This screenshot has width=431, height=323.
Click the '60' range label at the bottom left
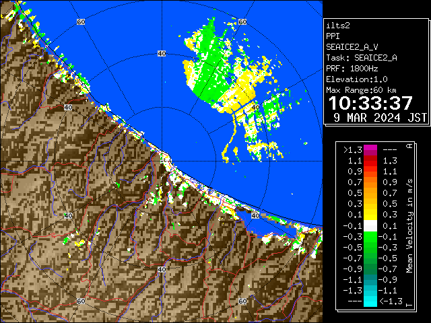point(81,301)
